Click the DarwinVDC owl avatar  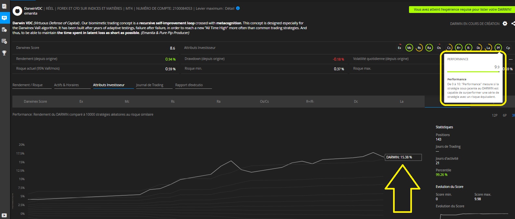click(17, 11)
